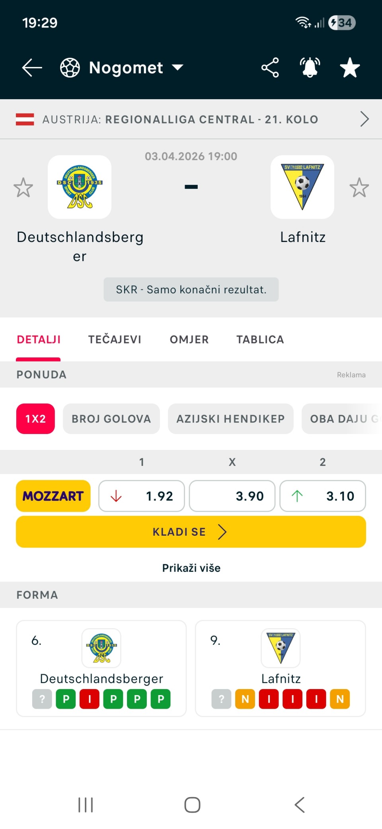Favorite the Deutschlandsberger team star
This screenshot has width=382, height=829.
pyautogui.click(x=23, y=187)
